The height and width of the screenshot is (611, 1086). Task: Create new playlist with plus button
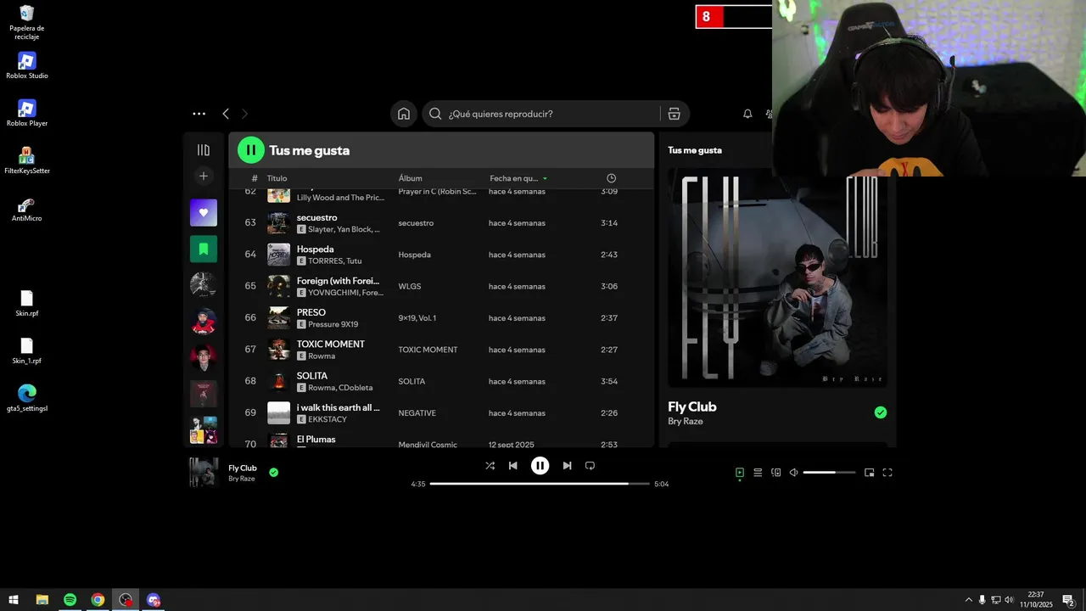(x=204, y=177)
